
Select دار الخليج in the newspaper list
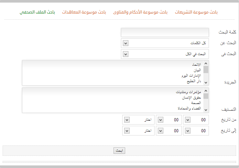194,81
